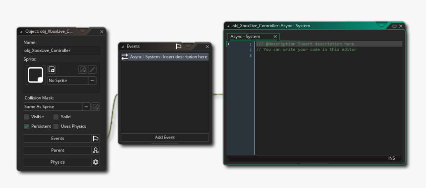This screenshot has width=426, height=188.
Task: Click the @description comment line
Action: 305,44
